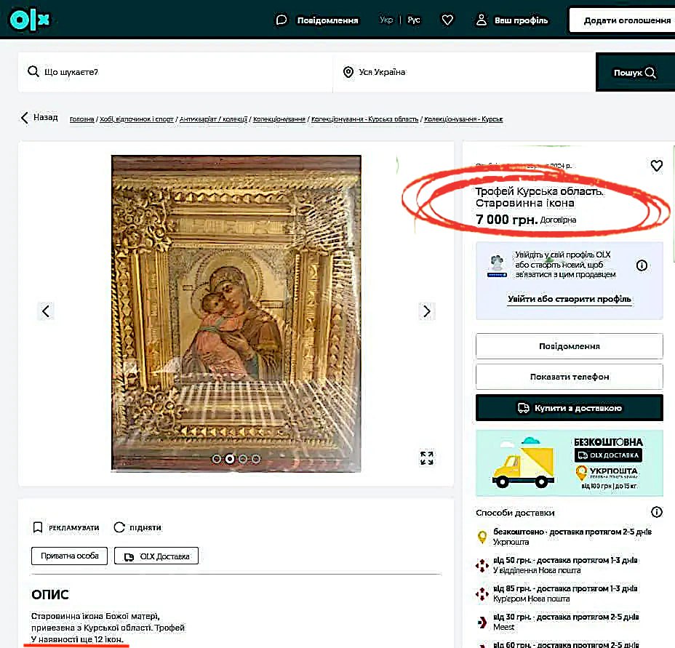Add new listing with Додати оголошення

click(623, 20)
